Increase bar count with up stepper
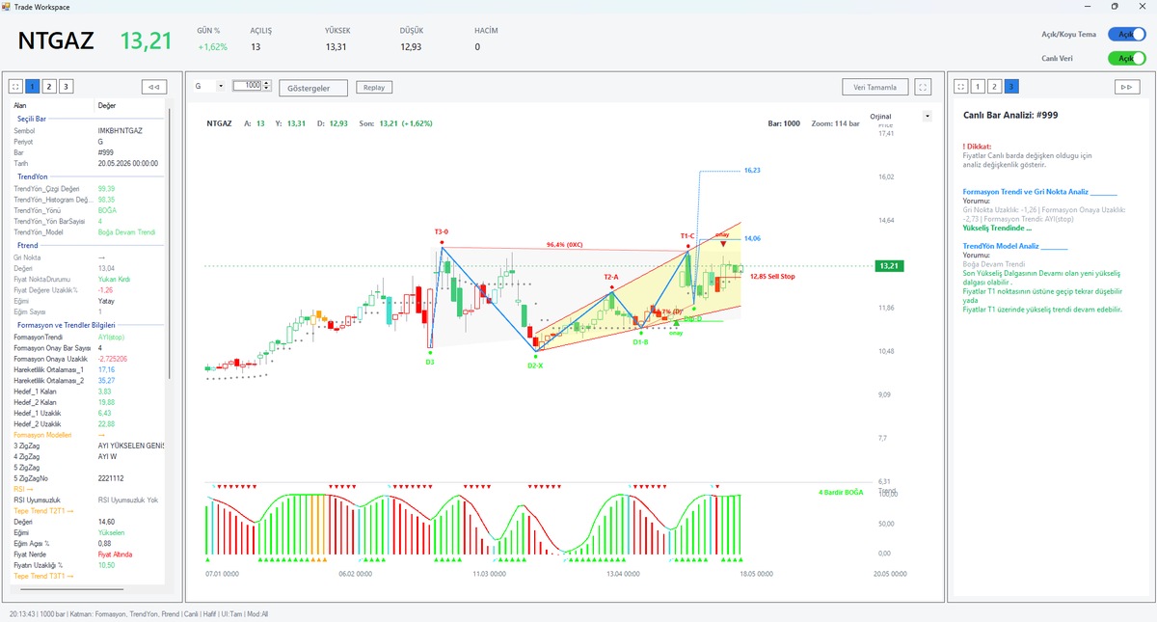The height and width of the screenshot is (622, 1157). coord(267,83)
